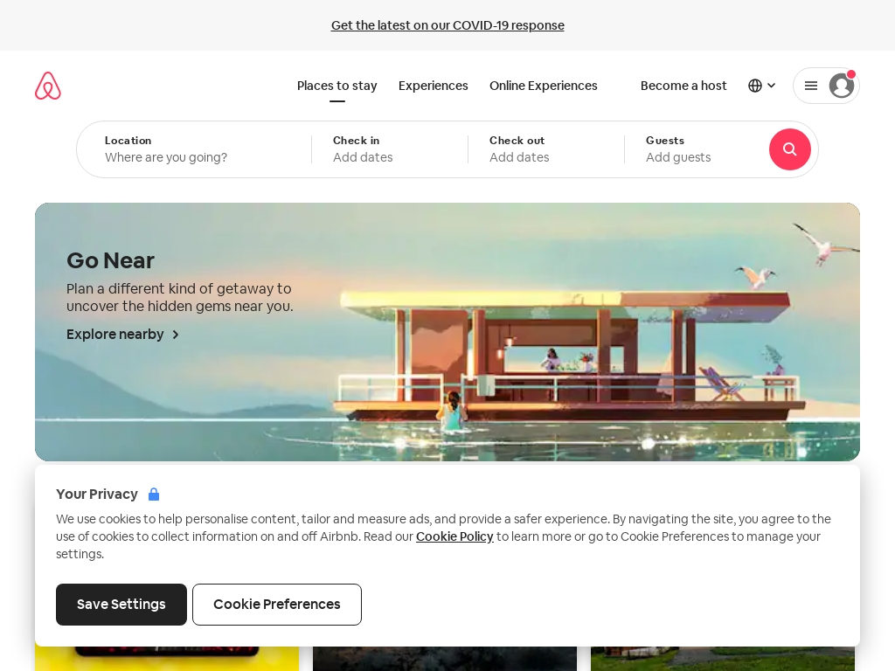The width and height of the screenshot is (895, 671).
Task: Open the Online Experiences tab
Action: (544, 86)
